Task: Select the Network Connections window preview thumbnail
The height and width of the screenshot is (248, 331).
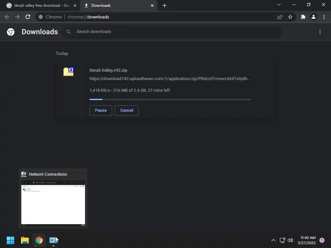Action: [x=53, y=203]
